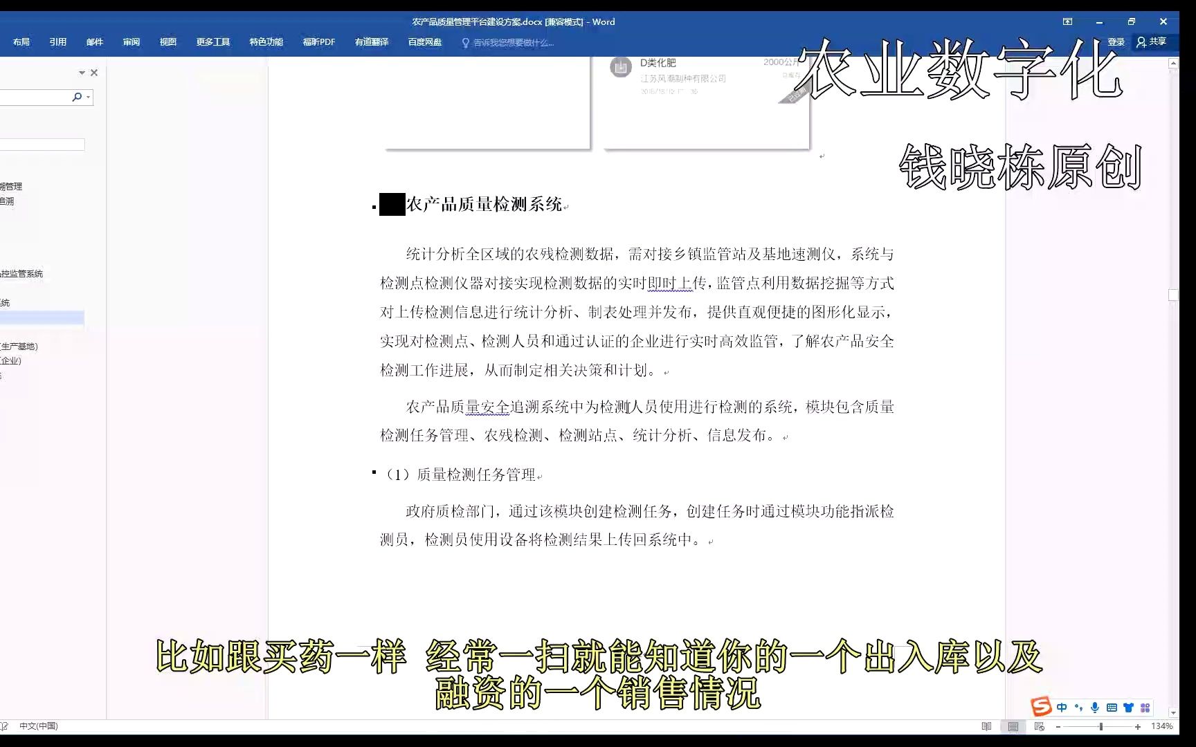Click the navigation pane search magnifier icon

(x=76, y=97)
